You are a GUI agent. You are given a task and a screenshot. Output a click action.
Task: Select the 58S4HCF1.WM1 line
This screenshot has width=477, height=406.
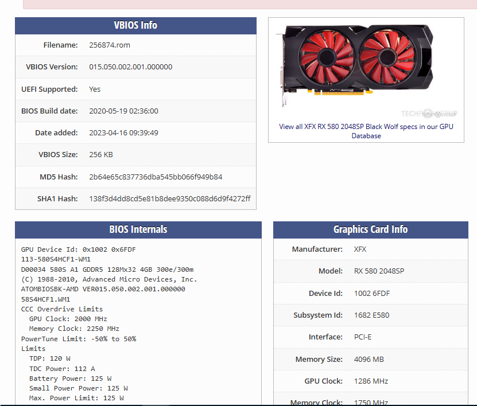(45, 299)
